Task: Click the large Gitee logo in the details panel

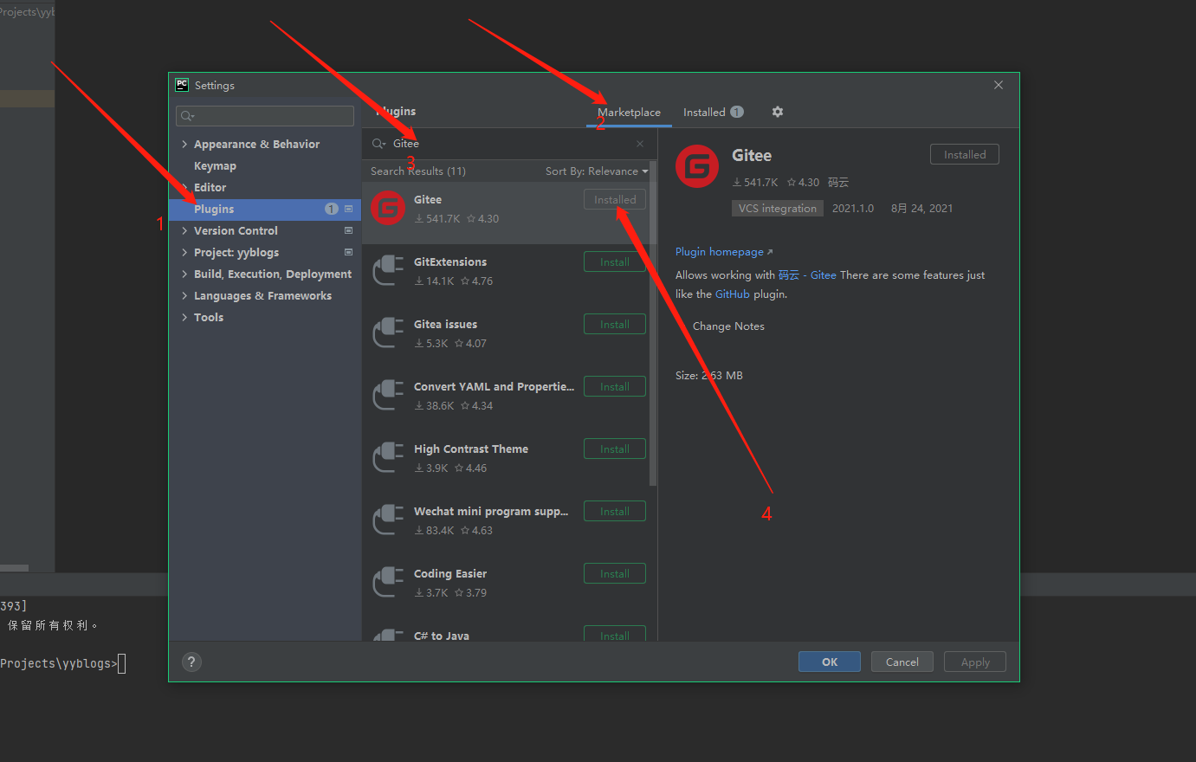Action: tap(697, 165)
